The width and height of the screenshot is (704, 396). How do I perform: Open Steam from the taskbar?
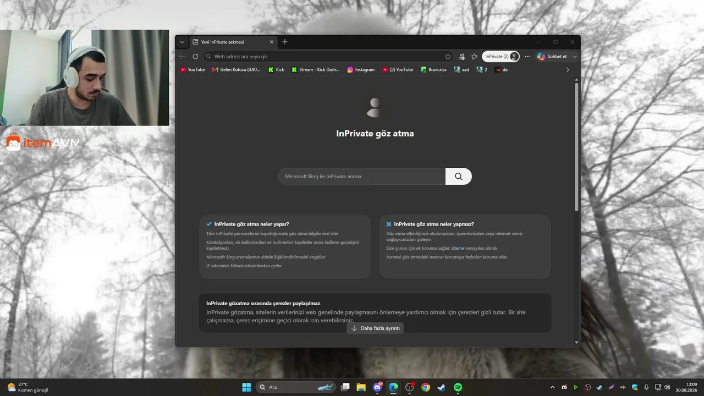(x=442, y=387)
